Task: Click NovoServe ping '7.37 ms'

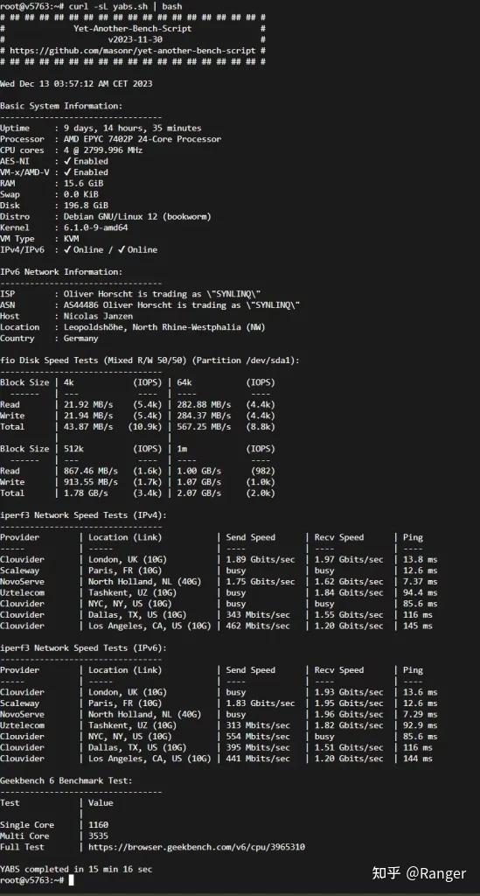Action: pos(420,582)
